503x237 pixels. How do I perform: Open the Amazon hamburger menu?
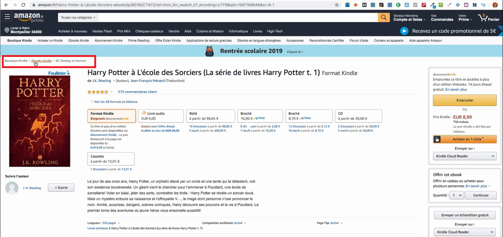click(7, 17)
